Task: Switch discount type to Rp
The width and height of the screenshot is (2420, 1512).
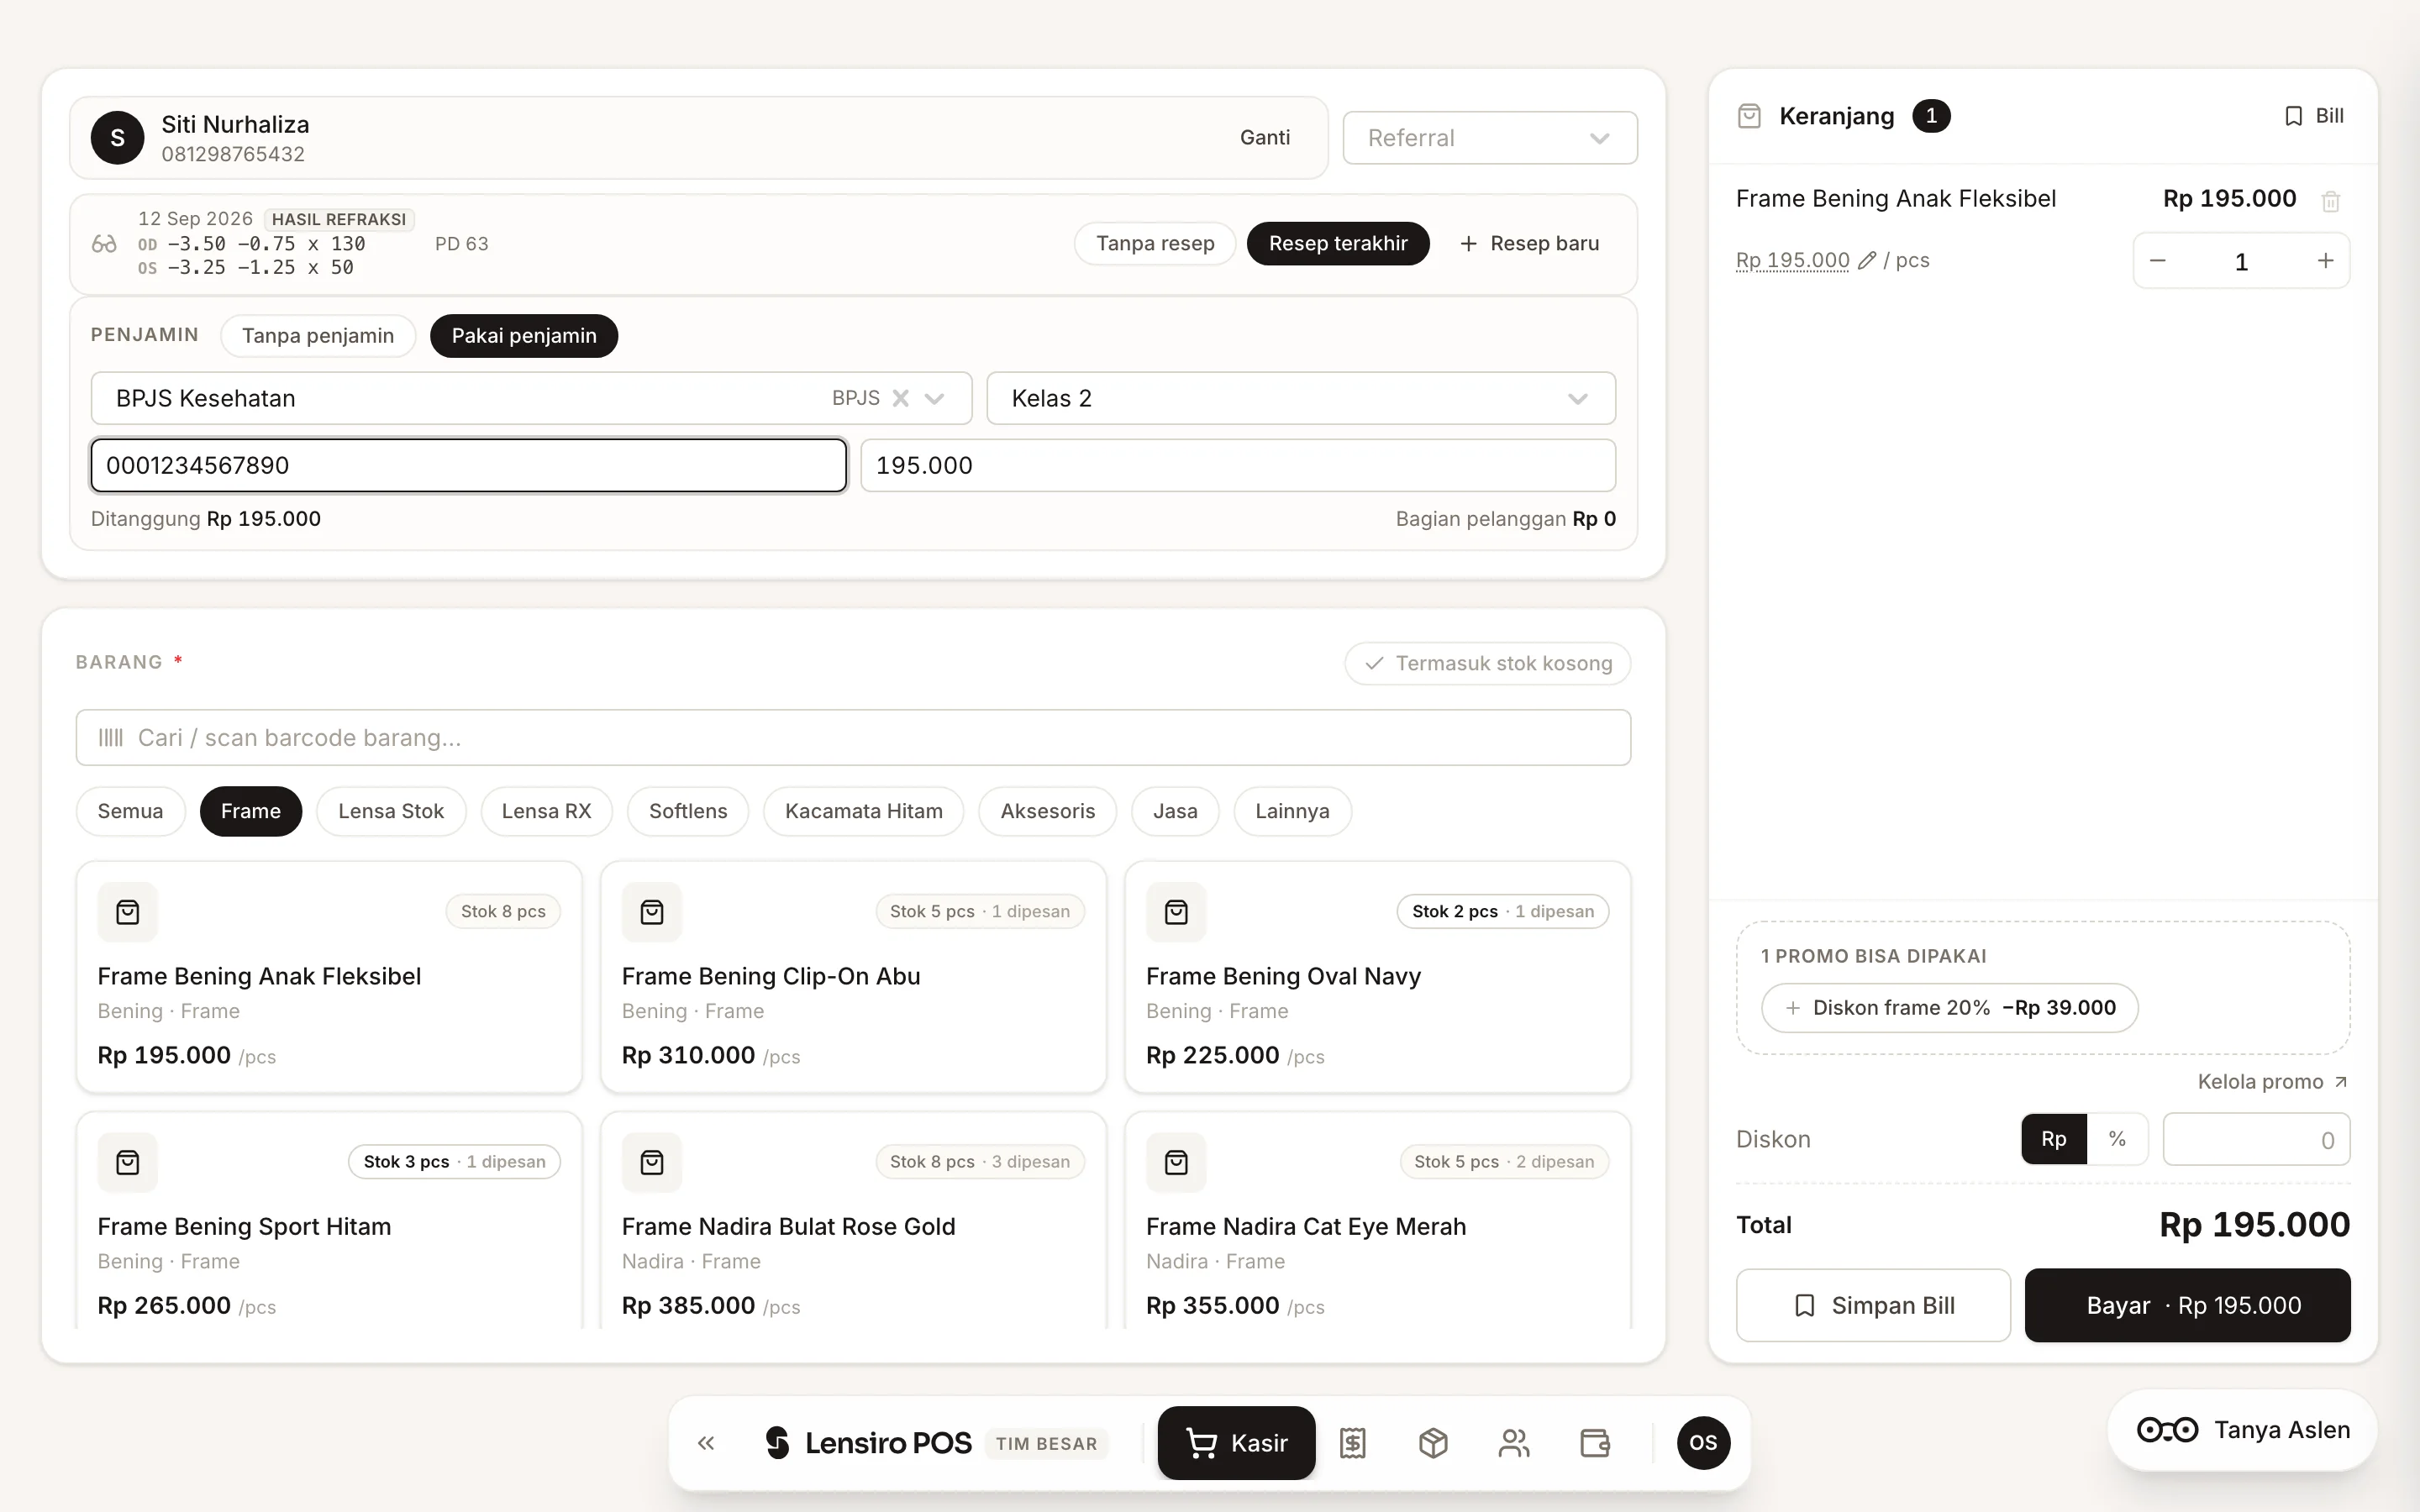Action: [x=2054, y=1139]
